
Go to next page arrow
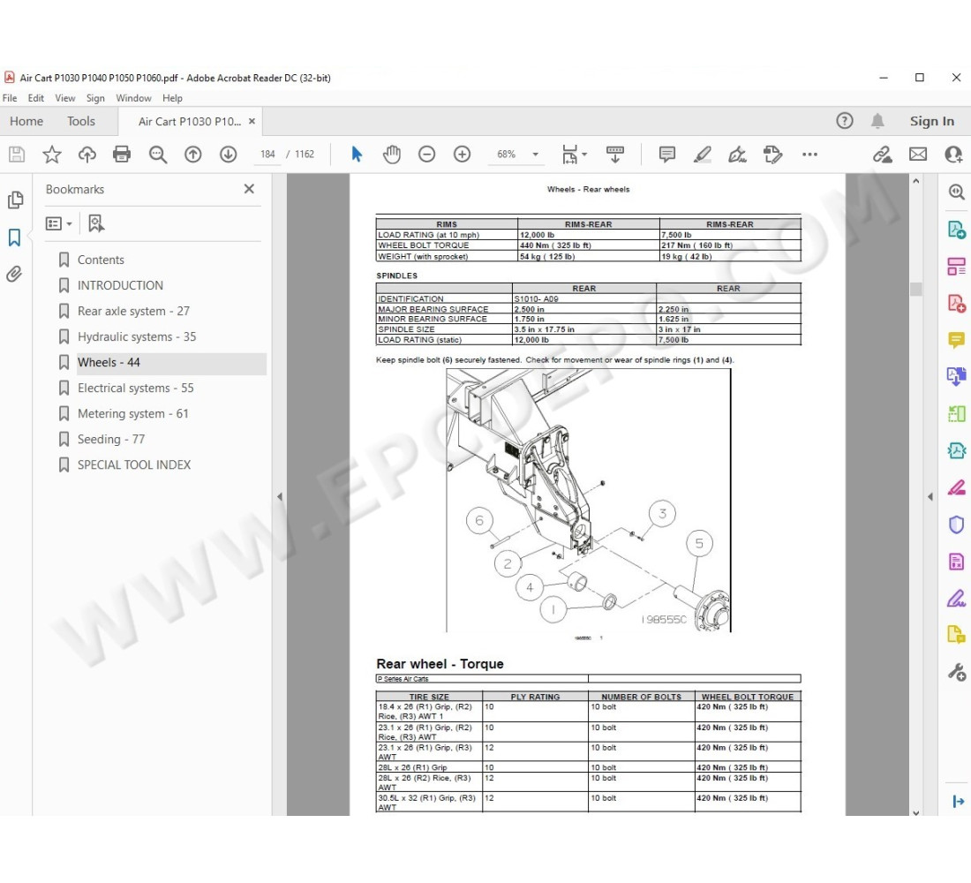click(x=229, y=155)
